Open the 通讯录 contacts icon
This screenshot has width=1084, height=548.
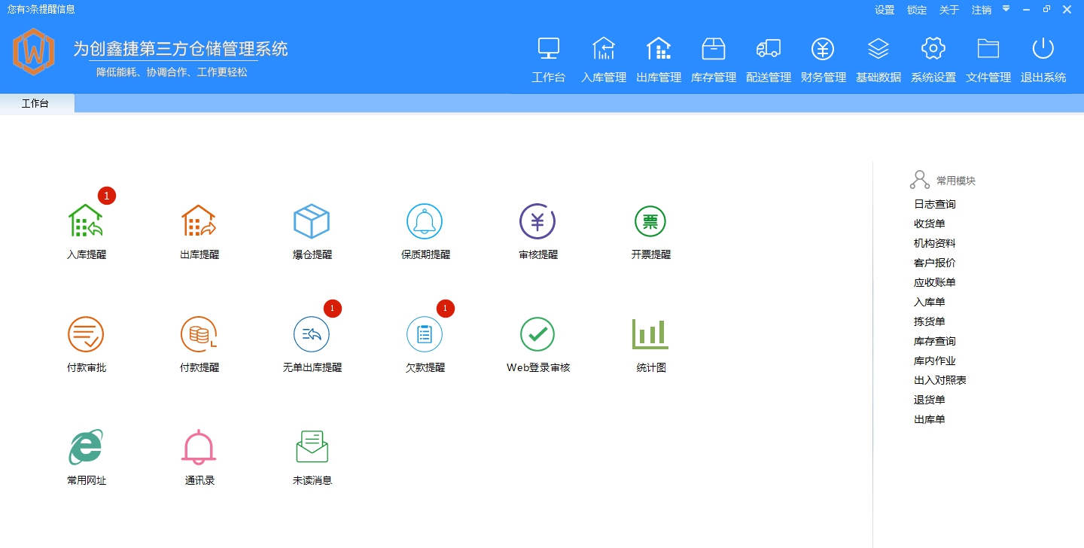pyautogui.click(x=199, y=447)
